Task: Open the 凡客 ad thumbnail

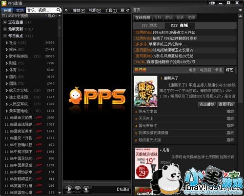Action: 146,163
